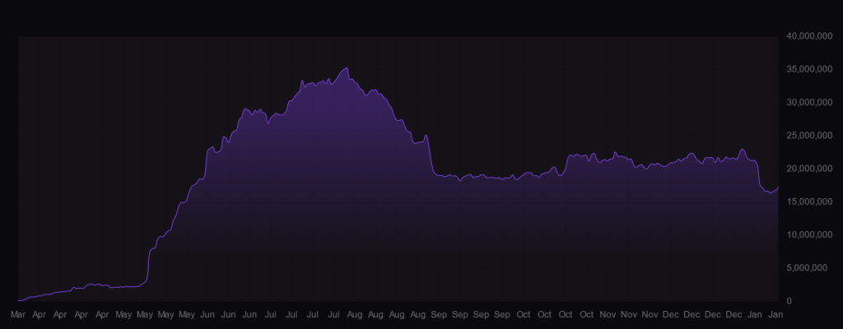Click the line's end point at Jan

pyautogui.click(x=778, y=188)
